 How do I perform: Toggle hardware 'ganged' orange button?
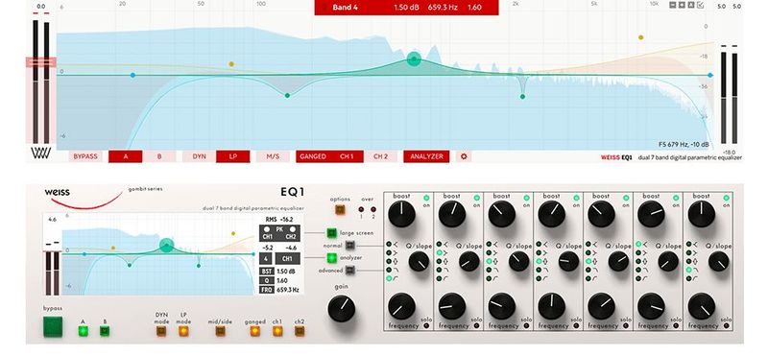tap(254, 331)
